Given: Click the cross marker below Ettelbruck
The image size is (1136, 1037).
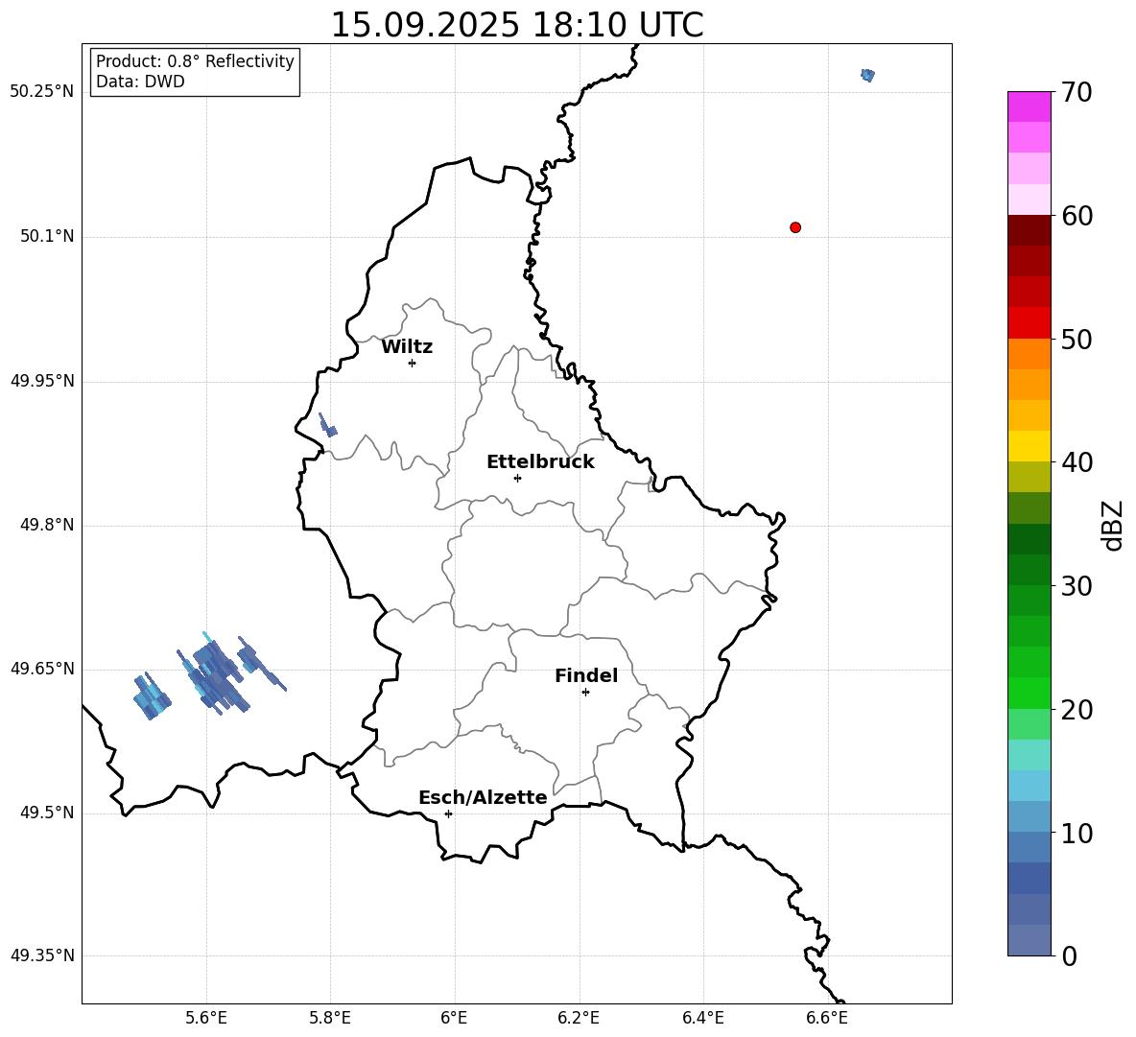Looking at the screenshot, I should tap(517, 478).
